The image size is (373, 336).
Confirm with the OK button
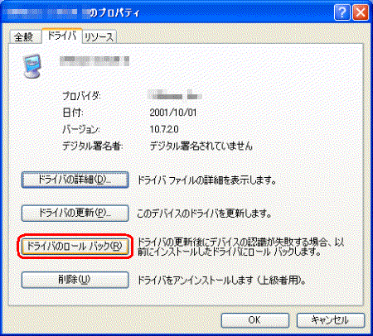tap(255, 320)
